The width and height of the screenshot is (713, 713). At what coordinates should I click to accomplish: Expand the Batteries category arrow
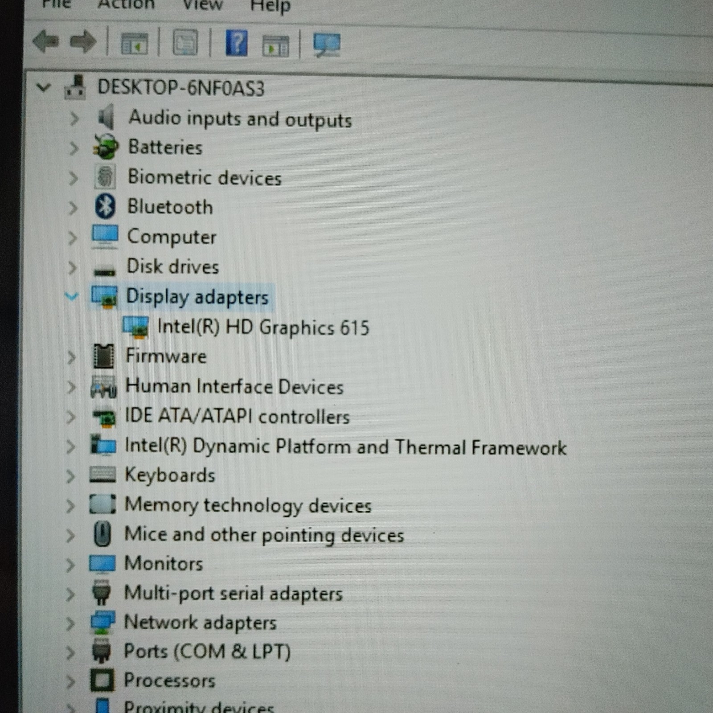coord(74,148)
